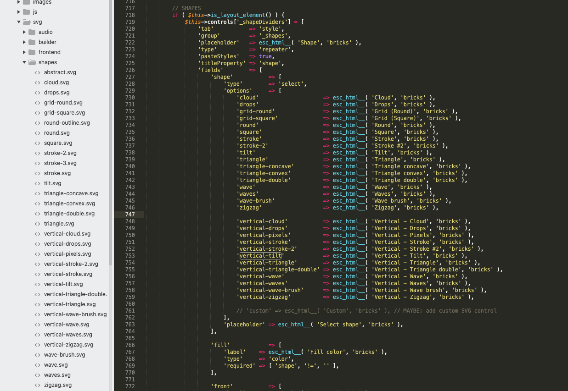Click file icon beside vertical-pixels.svg
Screen dimensions: 568x391
(38, 254)
